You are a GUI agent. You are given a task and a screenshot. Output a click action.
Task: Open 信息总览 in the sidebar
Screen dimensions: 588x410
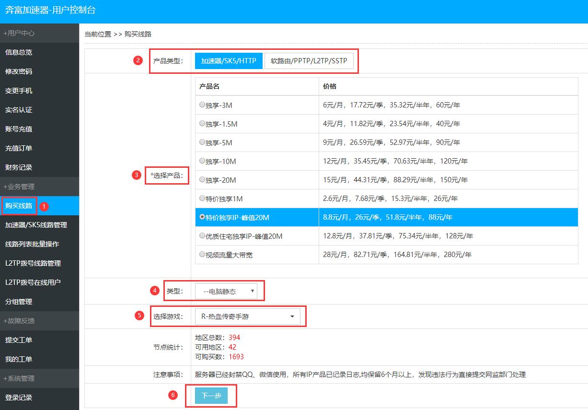pyautogui.click(x=19, y=52)
